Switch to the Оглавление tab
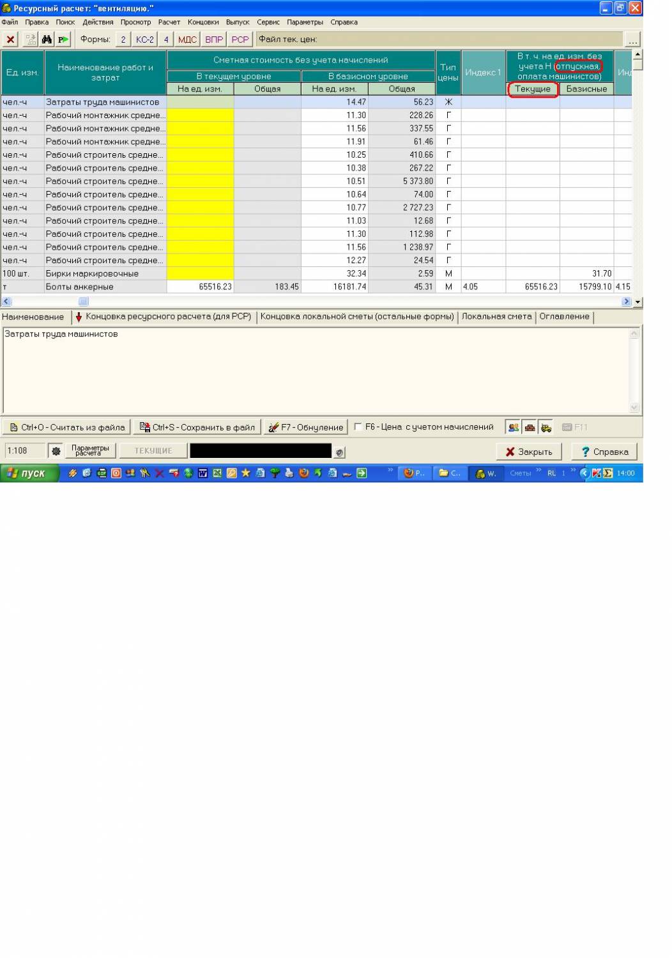The height and width of the screenshot is (958, 672). [x=564, y=317]
